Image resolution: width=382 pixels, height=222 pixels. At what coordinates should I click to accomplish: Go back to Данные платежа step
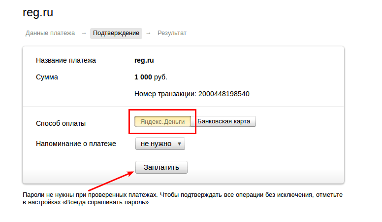coord(50,33)
